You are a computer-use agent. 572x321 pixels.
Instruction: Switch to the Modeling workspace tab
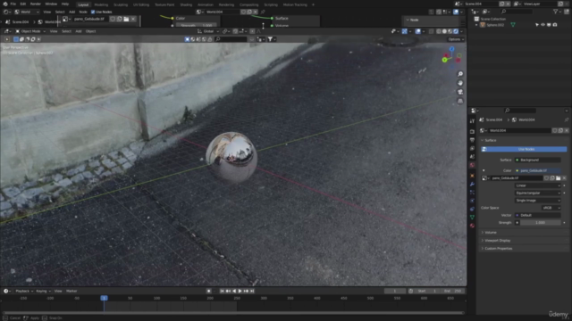(101, 4)
